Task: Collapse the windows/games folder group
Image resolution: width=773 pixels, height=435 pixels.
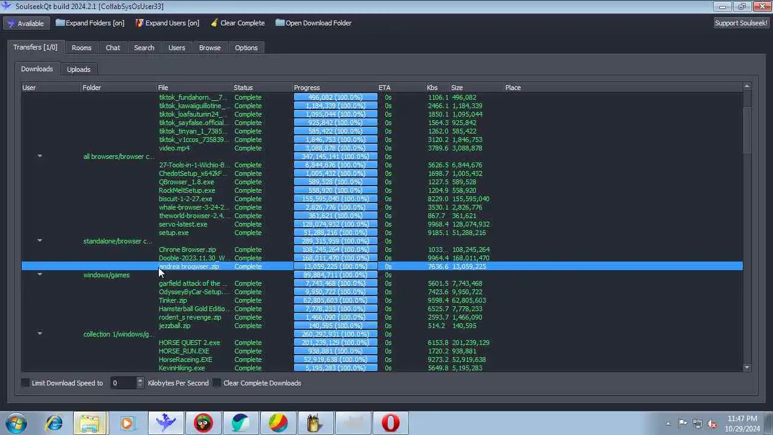Action: pos(40,274)
